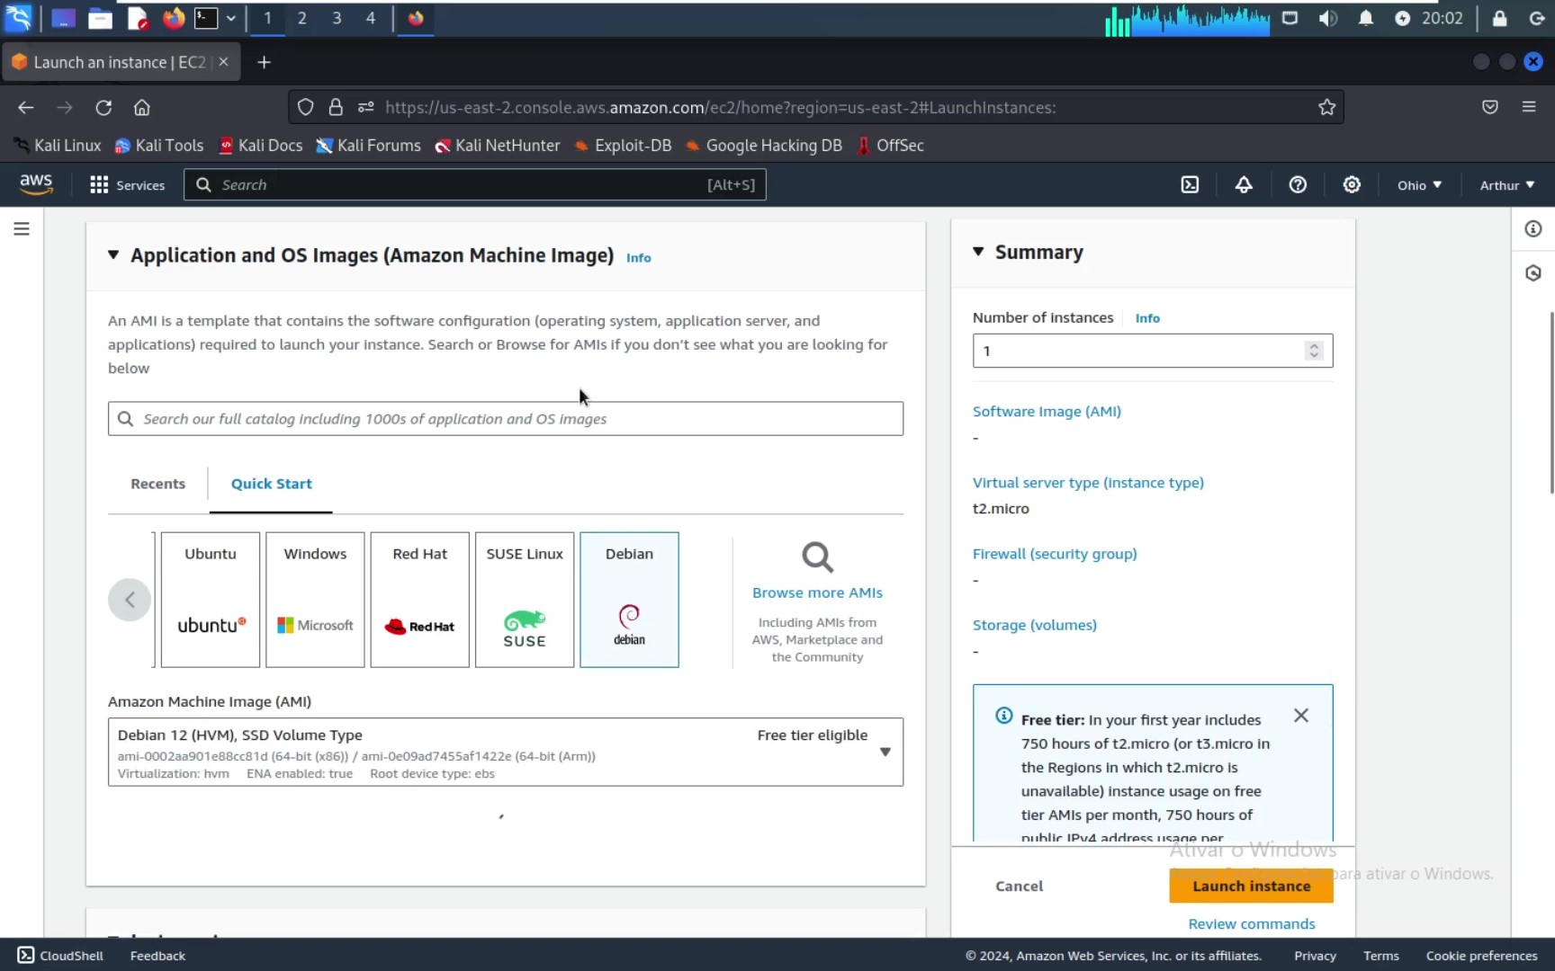Select the Debian AMI tile
The width and height of the screenshot is (1555, 971).
coord(629,600)
